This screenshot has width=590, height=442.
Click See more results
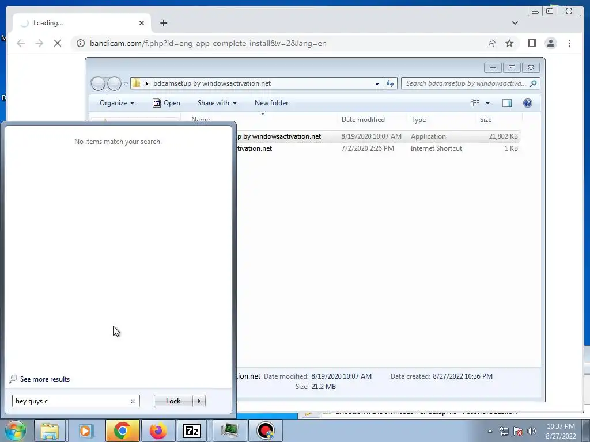[x=45, y=379]
